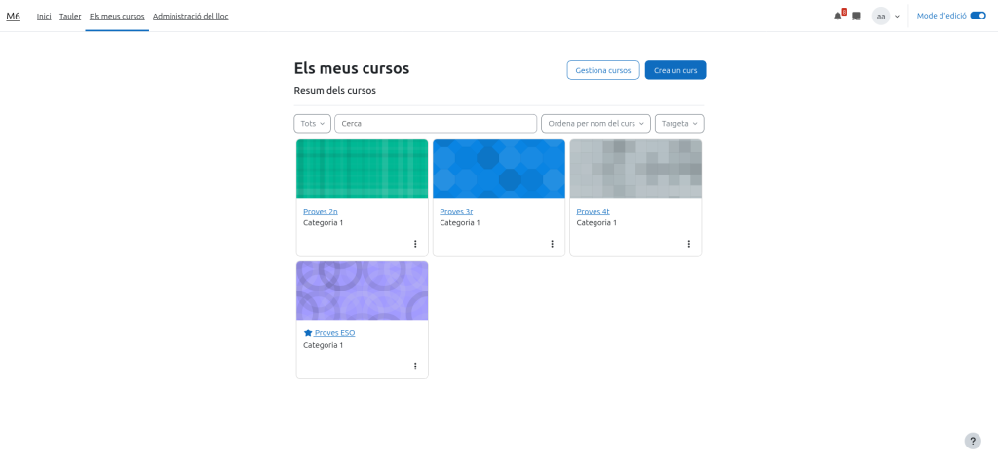Open the messages chat bubble icon
The height and width of the screenshot is (466, 998).
(856, 16)
